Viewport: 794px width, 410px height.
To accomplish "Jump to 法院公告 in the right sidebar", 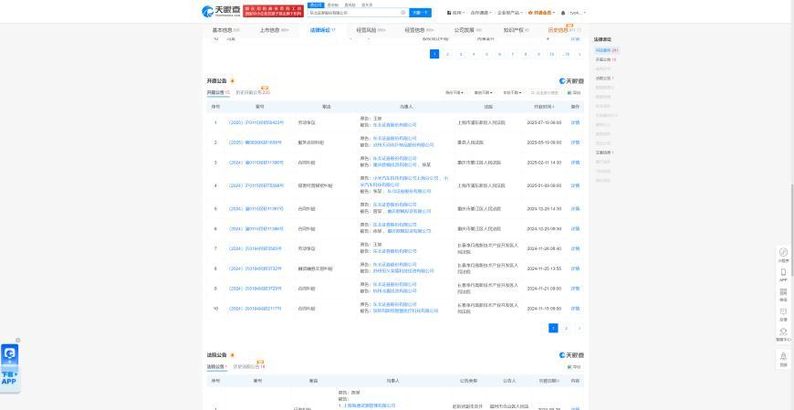I will 604,78.
